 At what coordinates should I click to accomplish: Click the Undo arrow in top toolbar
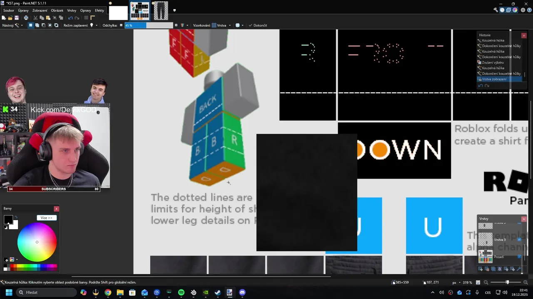point(70,18)
